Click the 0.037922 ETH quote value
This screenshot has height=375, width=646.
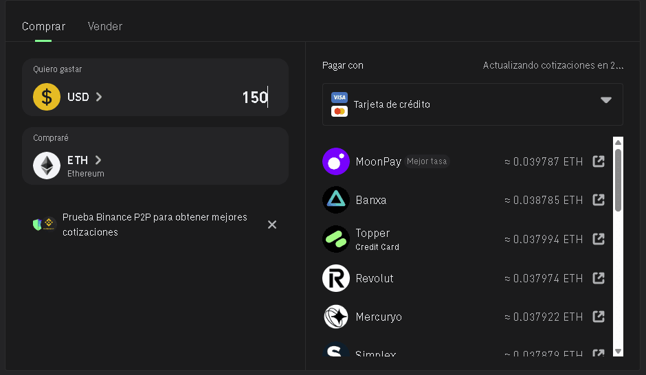(544, 317)
